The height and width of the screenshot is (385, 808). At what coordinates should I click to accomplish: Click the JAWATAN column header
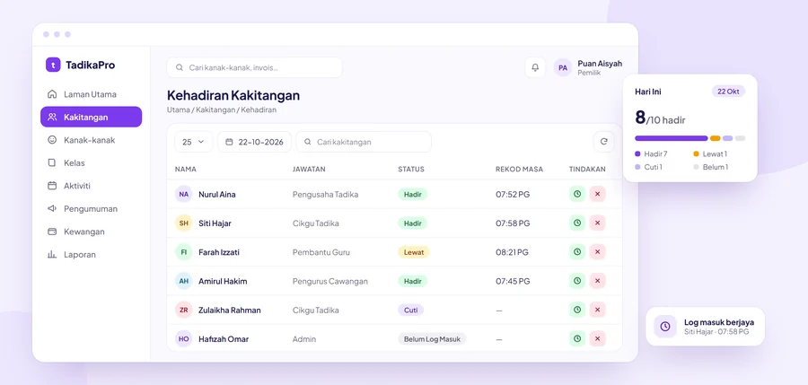coord(309,169)
